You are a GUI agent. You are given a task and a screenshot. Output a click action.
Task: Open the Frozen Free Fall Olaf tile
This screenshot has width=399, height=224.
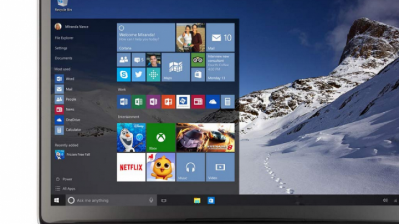pos(131,137)
